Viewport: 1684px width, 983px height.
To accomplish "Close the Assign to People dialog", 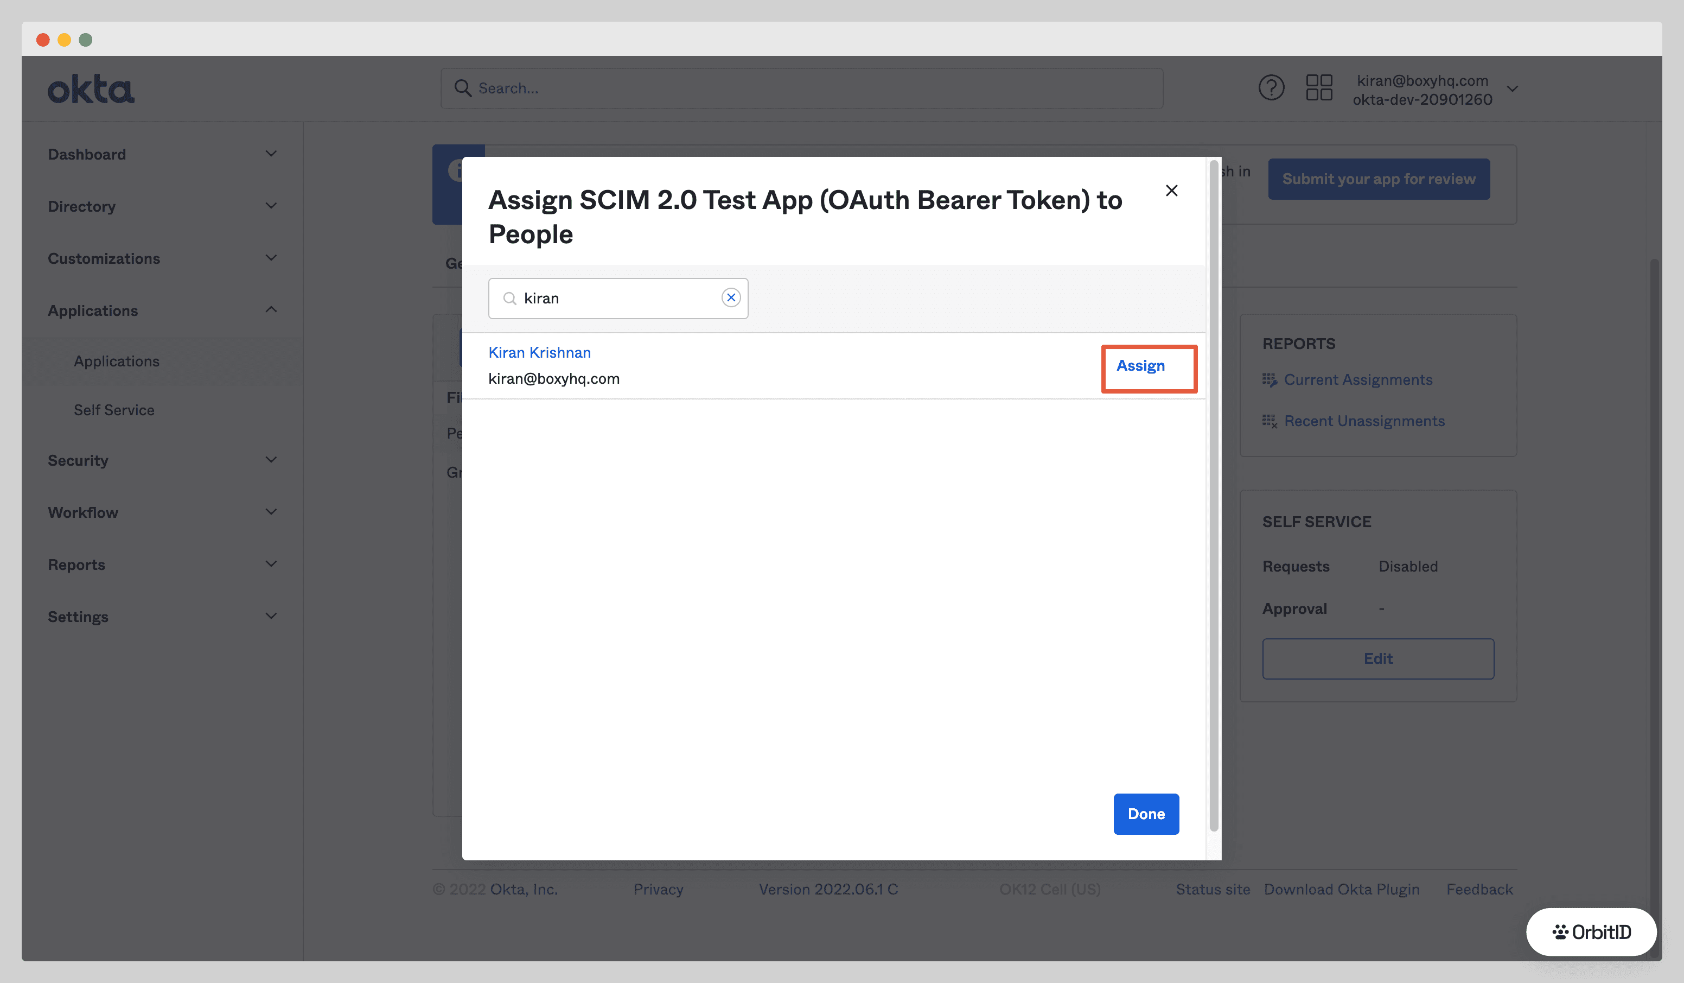I will (1171, 191).
